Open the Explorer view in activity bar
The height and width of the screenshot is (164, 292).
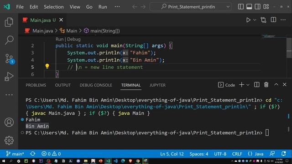[x=9, y=22]
